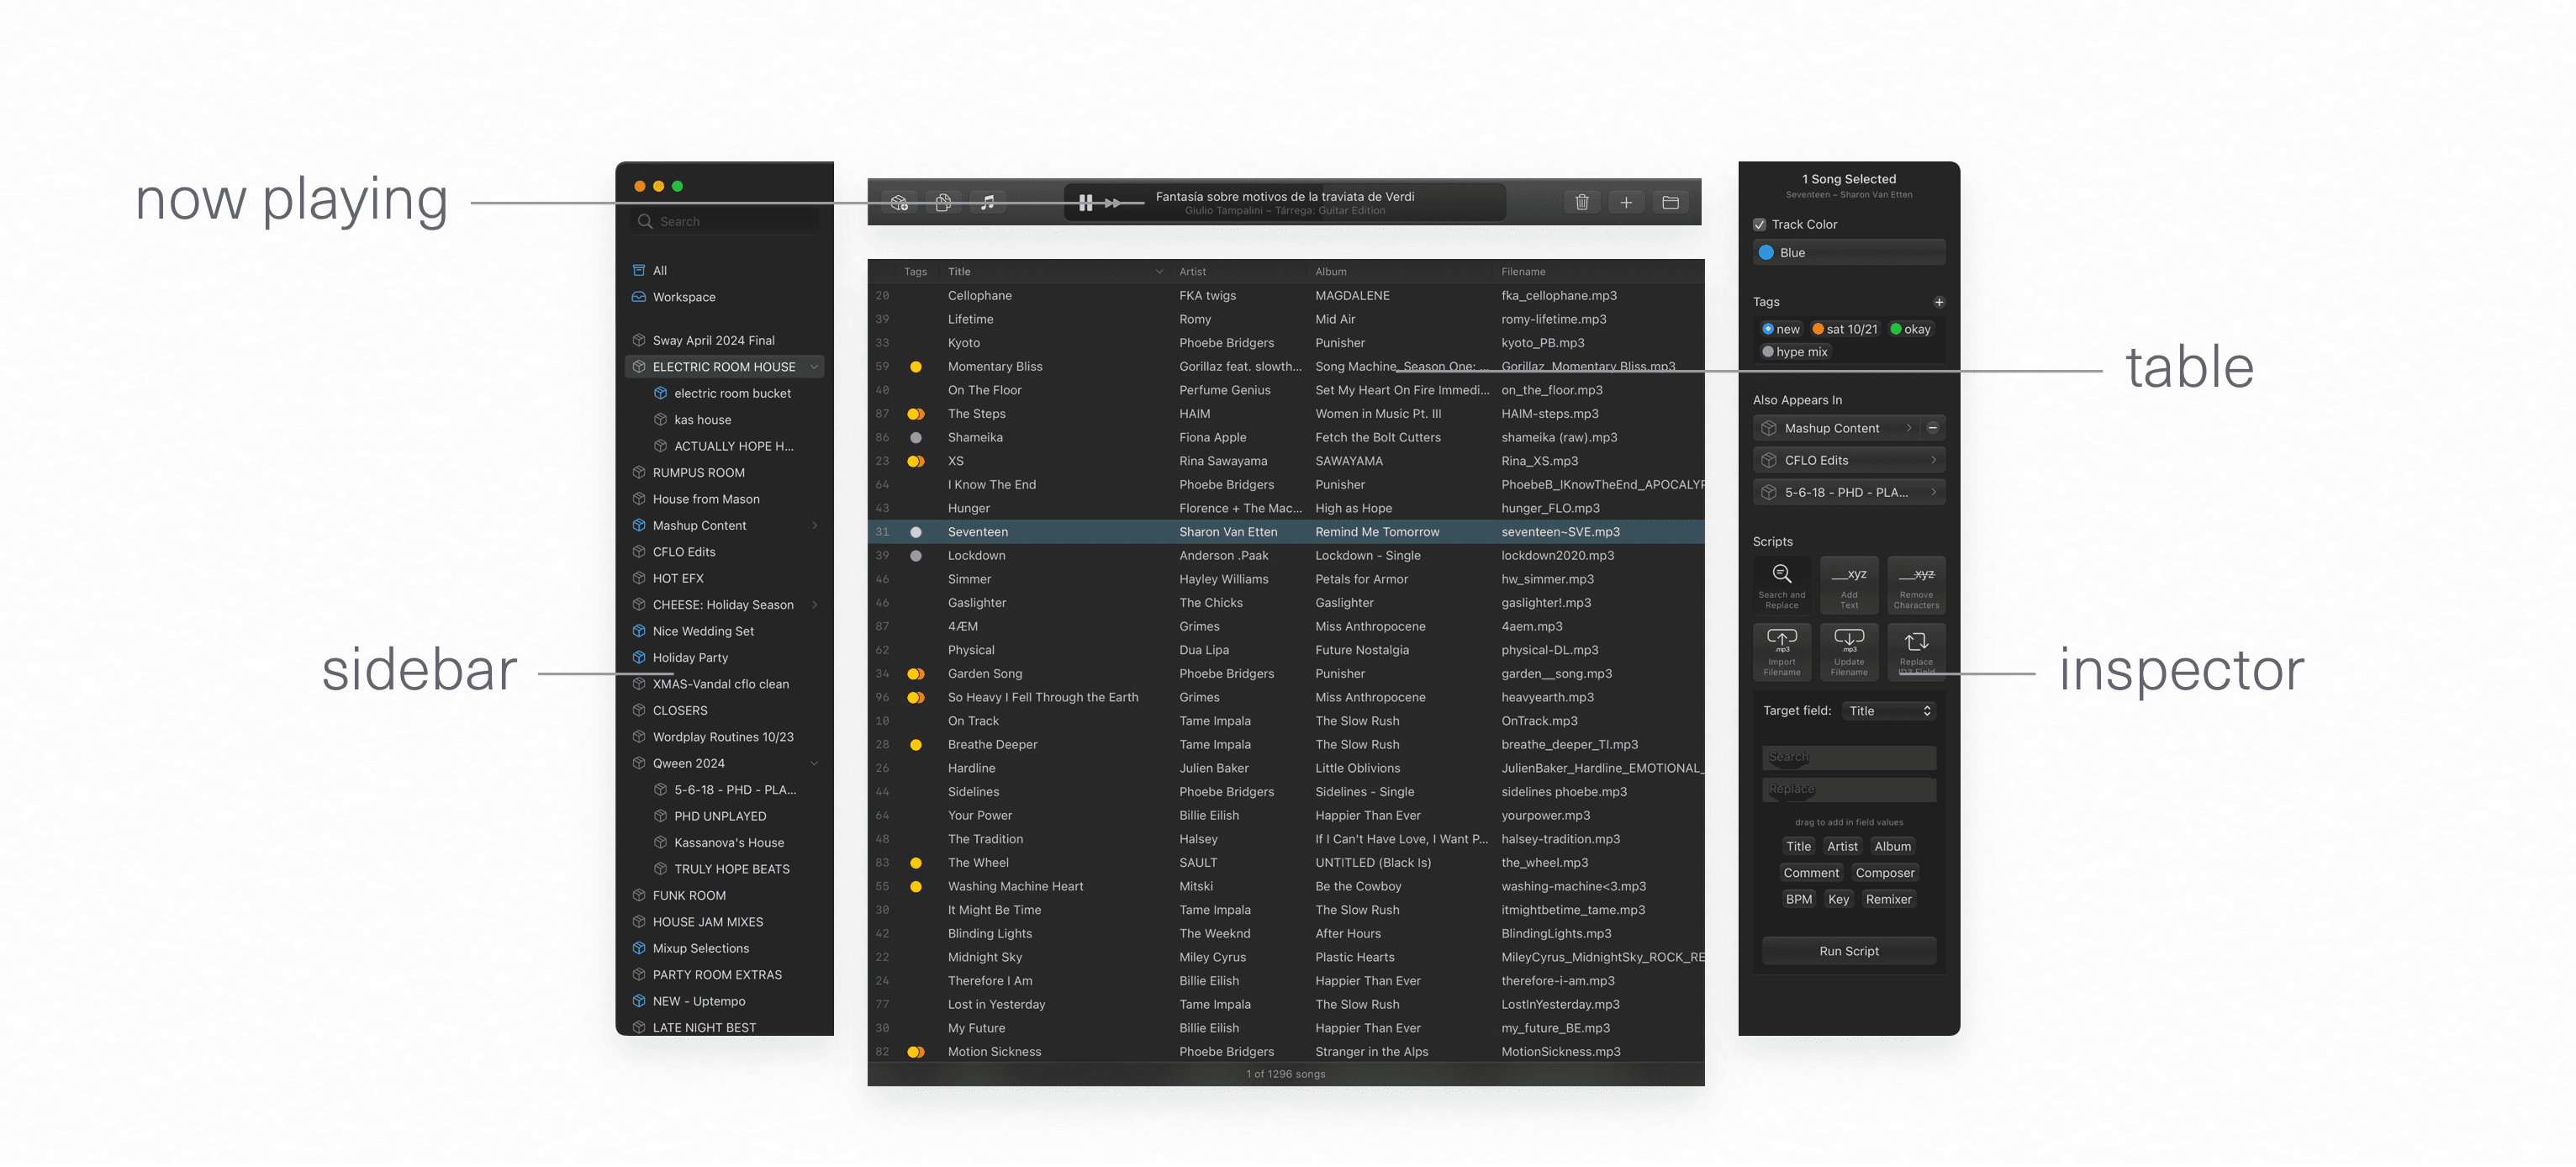The width and height of the screenshot is (2576, 1167).
Task: Select the Remove Characters script
Action: point(1915,584)
